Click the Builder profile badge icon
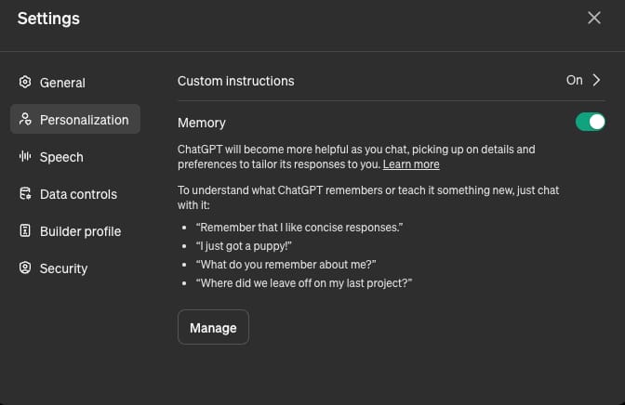The height and width of the screenshot is (405, 625). [x=25, y=231]
